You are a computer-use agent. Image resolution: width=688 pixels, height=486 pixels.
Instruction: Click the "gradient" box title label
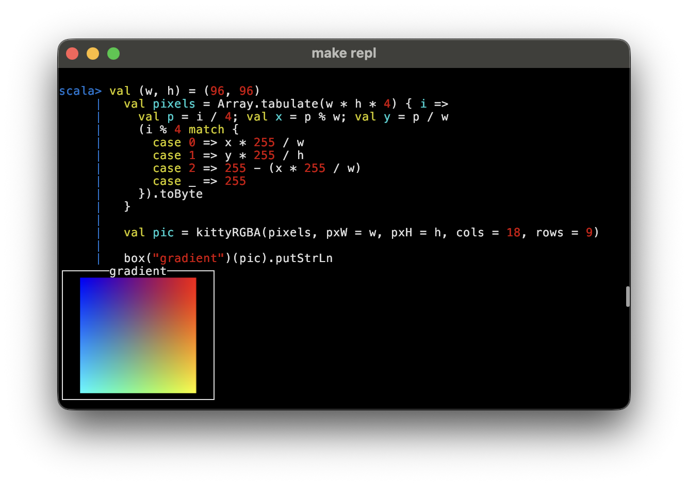tap(138, 271)
